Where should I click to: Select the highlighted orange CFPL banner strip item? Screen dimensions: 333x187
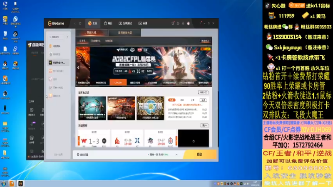(x=118, y=82)
